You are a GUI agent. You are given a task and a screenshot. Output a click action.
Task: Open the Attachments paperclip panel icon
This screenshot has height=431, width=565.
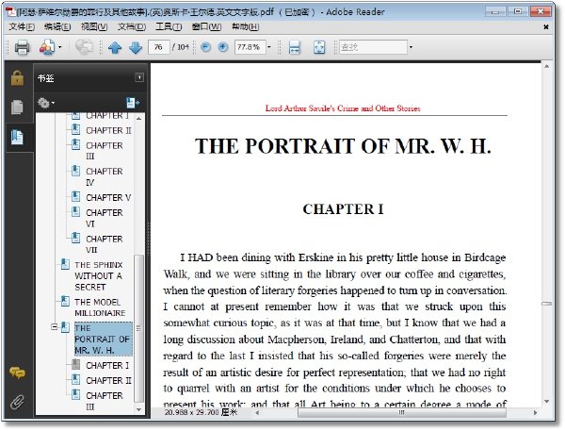(17, 402)
